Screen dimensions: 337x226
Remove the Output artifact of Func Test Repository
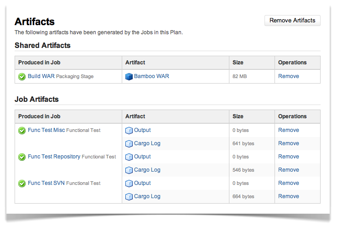(x=288, y=157)
